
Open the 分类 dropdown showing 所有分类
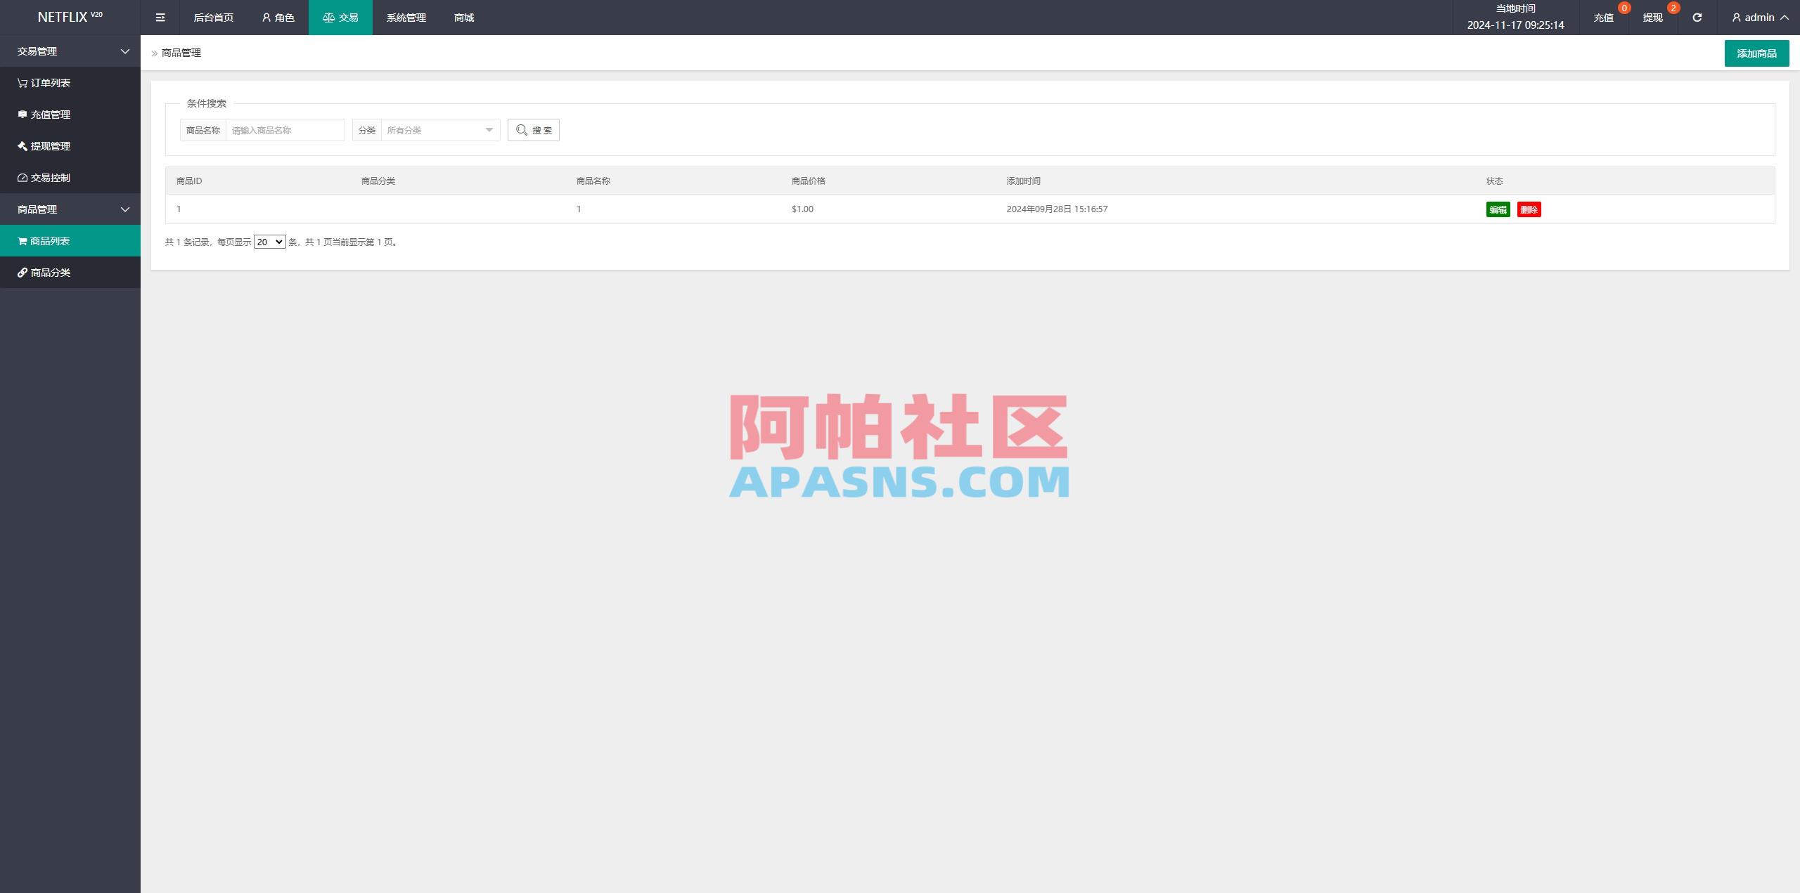[x=439, y=129]
